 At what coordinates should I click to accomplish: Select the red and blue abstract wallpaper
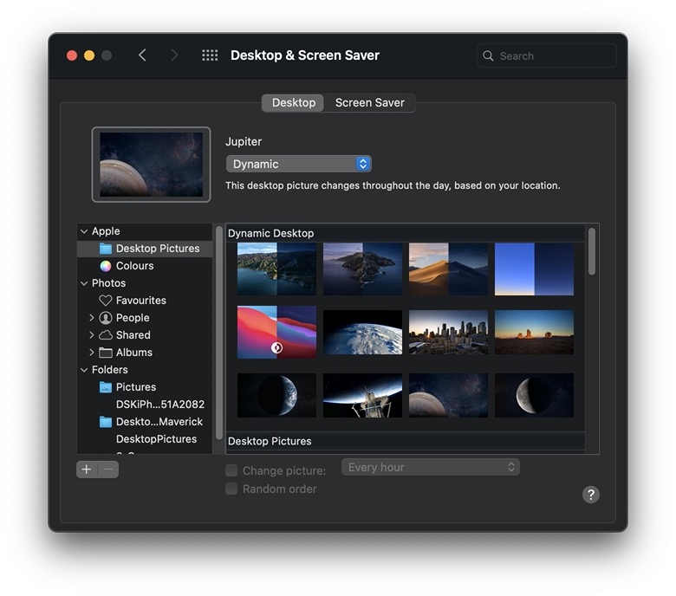276,333
